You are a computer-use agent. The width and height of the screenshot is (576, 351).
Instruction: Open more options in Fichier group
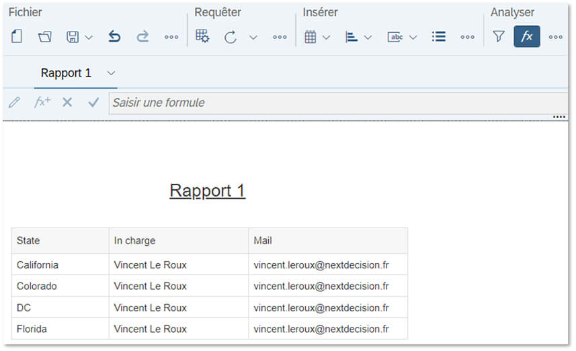point(171,37)
